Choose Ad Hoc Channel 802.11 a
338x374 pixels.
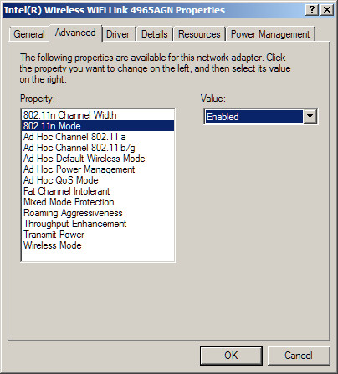(x=98, y=137)
